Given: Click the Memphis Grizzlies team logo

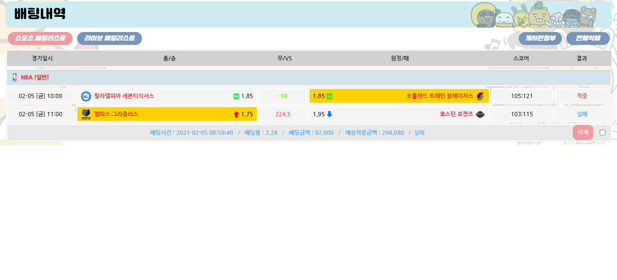Looking at the screenshot, I should click(86, 114).
